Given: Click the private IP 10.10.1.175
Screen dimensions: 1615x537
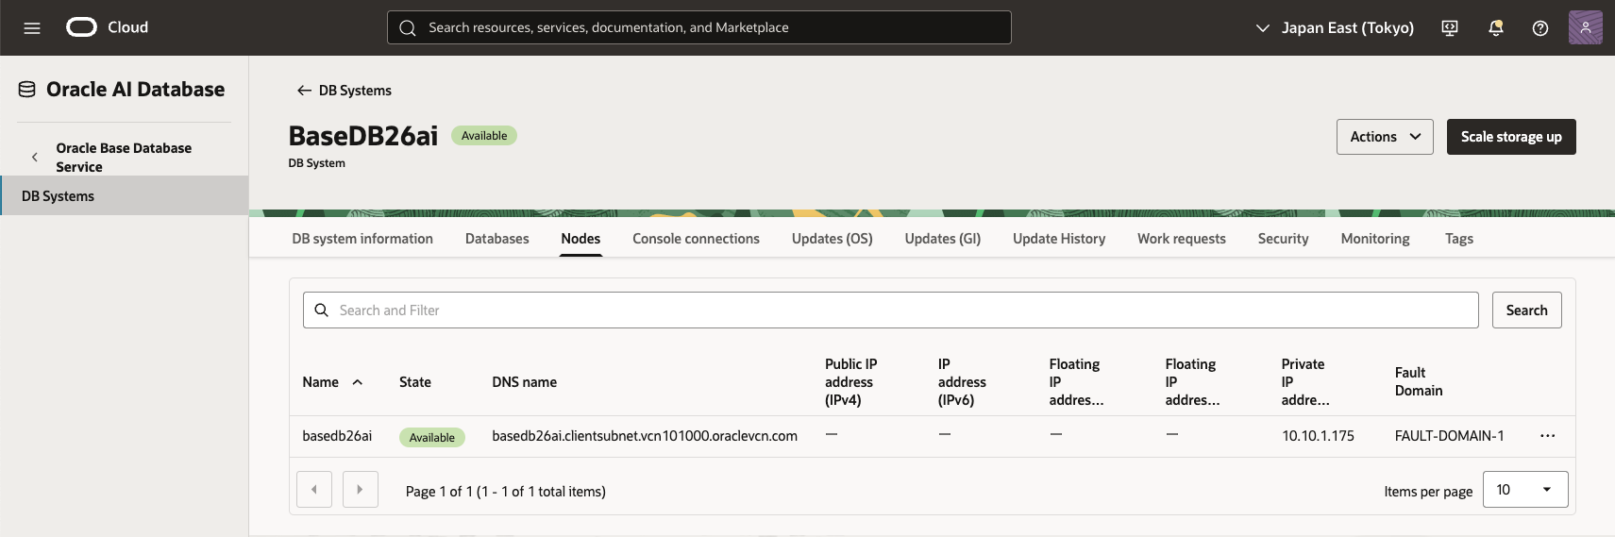Looking at the screenshot, I should click(x=1318, y=436).
